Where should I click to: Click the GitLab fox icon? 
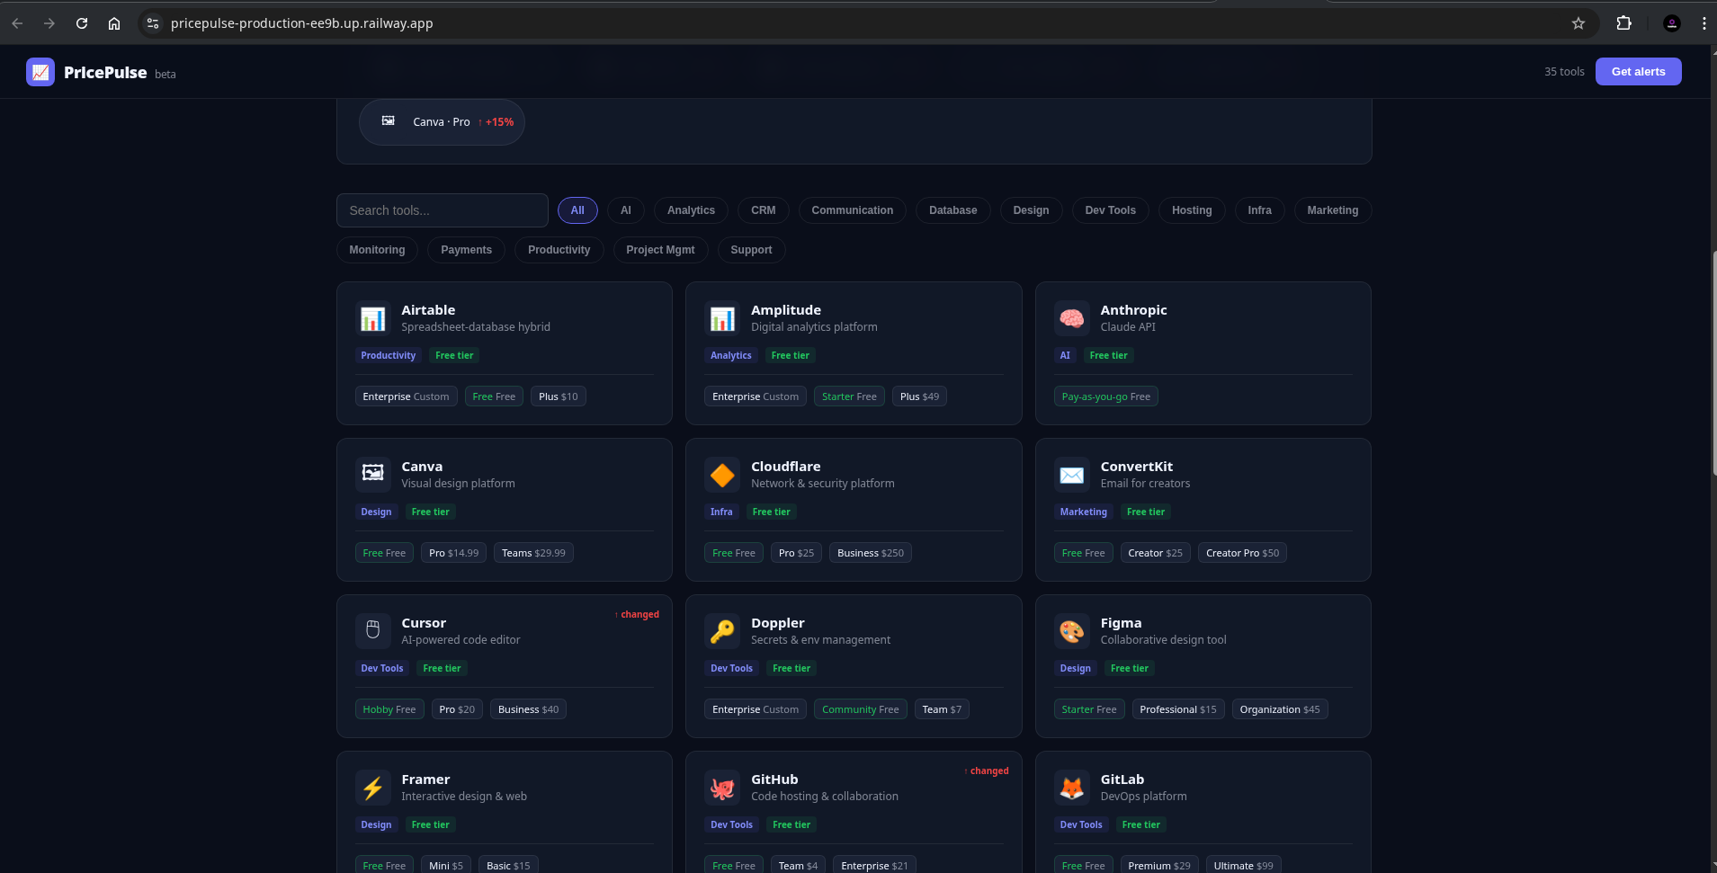(1071, 788)
